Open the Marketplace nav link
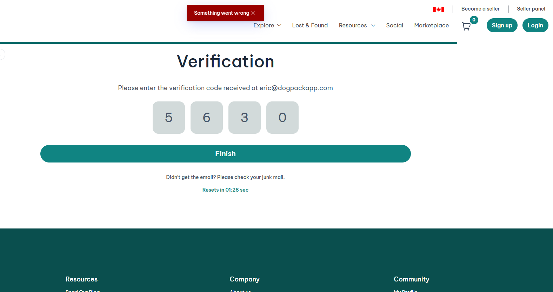 pyautogui.click(x=431, y=25)
